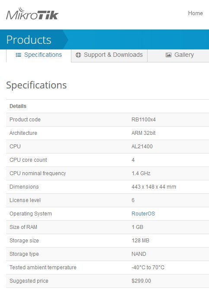209x297 pixels.
Task: Click the Tested ambient temperature row label
Action: tap(43, 267)
